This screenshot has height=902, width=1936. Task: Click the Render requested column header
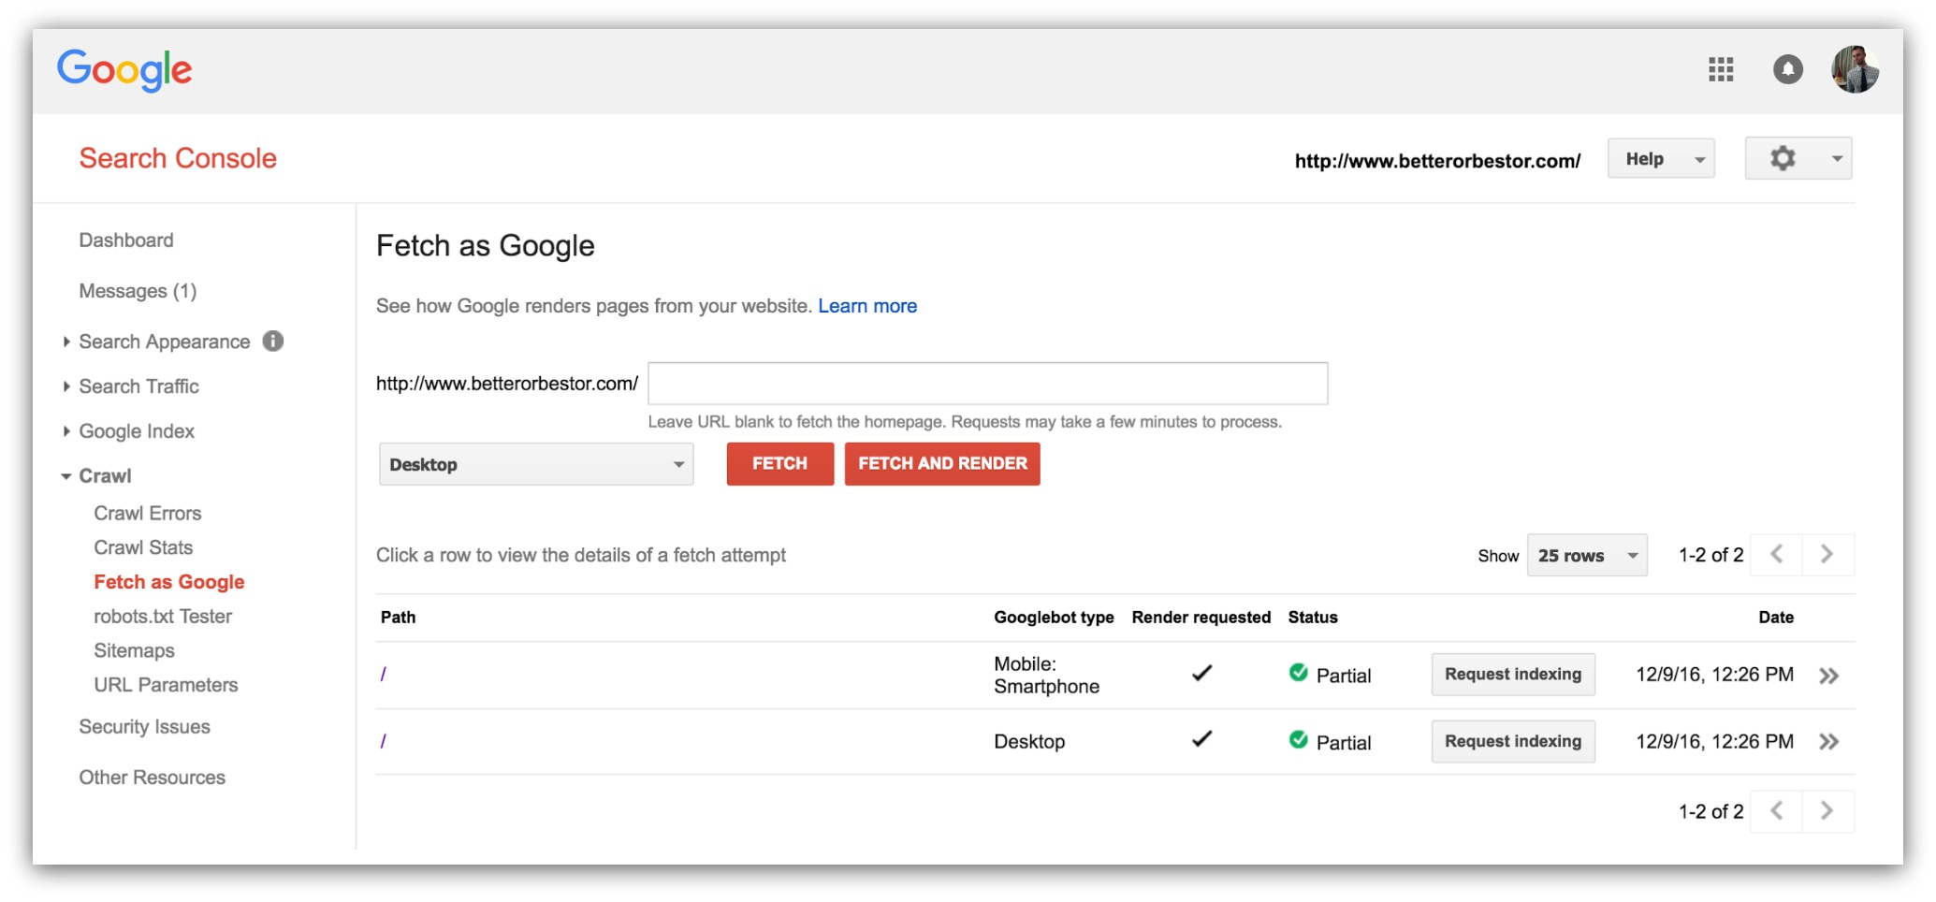(x=1201, y=618)
